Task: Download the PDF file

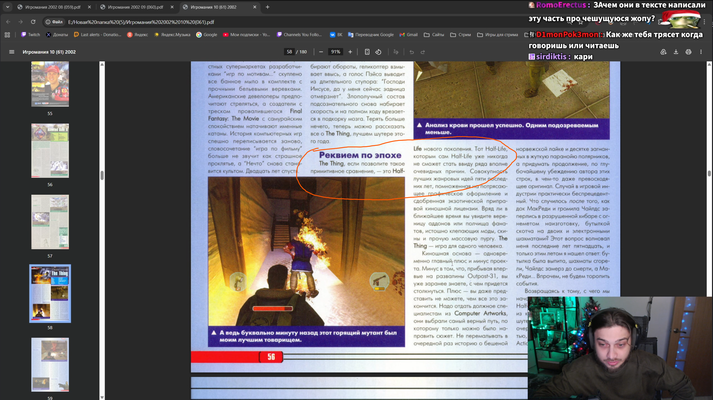Action: pyautogui.click(x=676, y=52)
